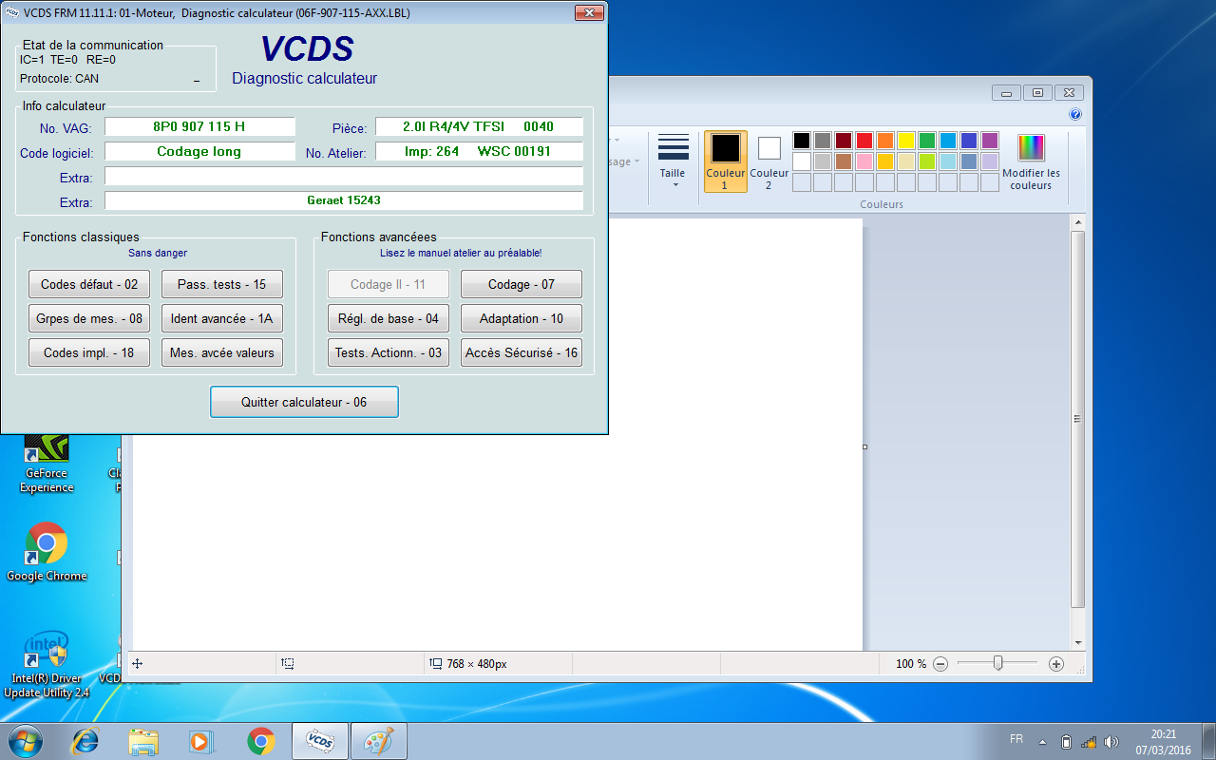Open Régl. de base - 04
Image resolution: width=1216 pixels, height=760 pixels.
[x=389, y=318]
